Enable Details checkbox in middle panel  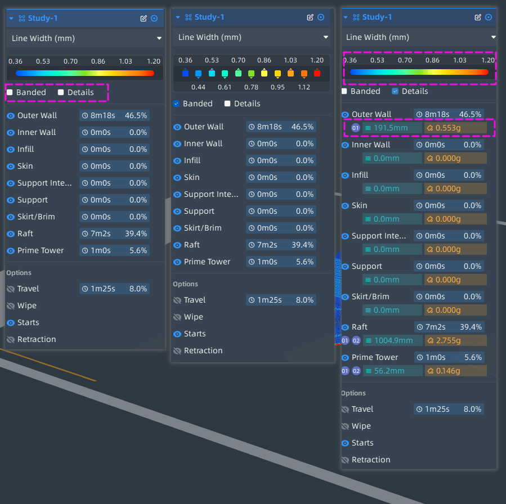[227, 104]
